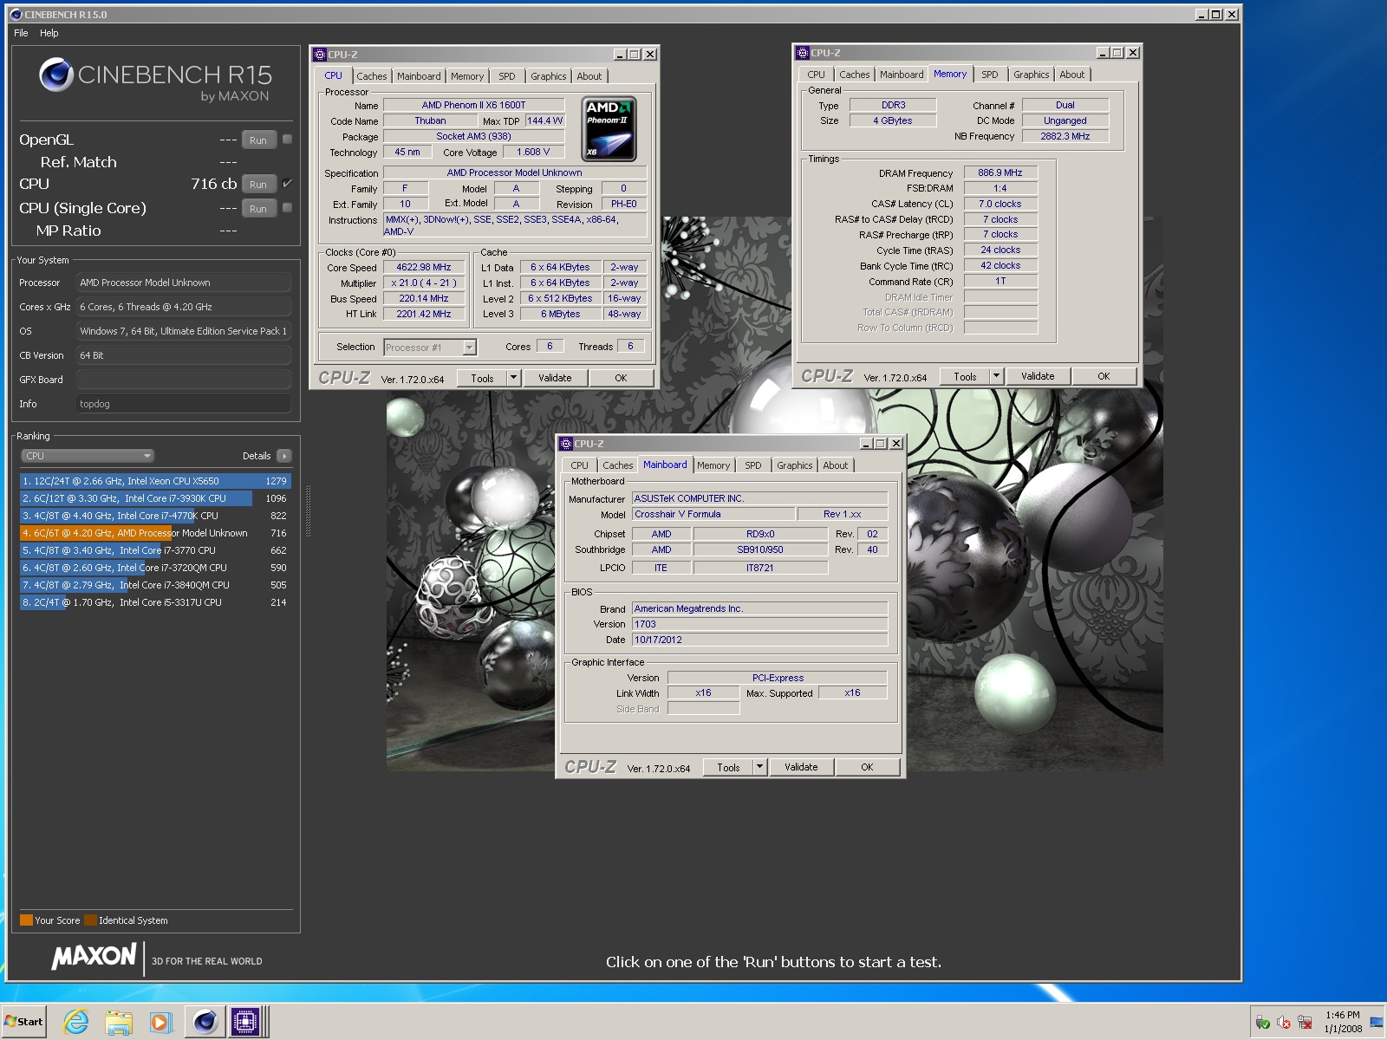Open the Details arrow in Ranking panel

(284, 456)
